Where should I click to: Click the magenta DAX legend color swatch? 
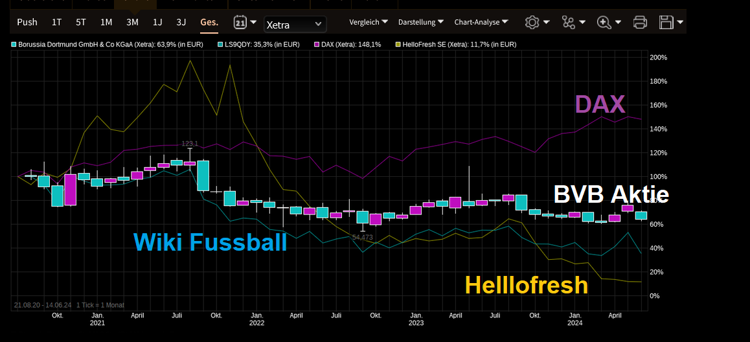pyautogui.click(x=317, y=45)
